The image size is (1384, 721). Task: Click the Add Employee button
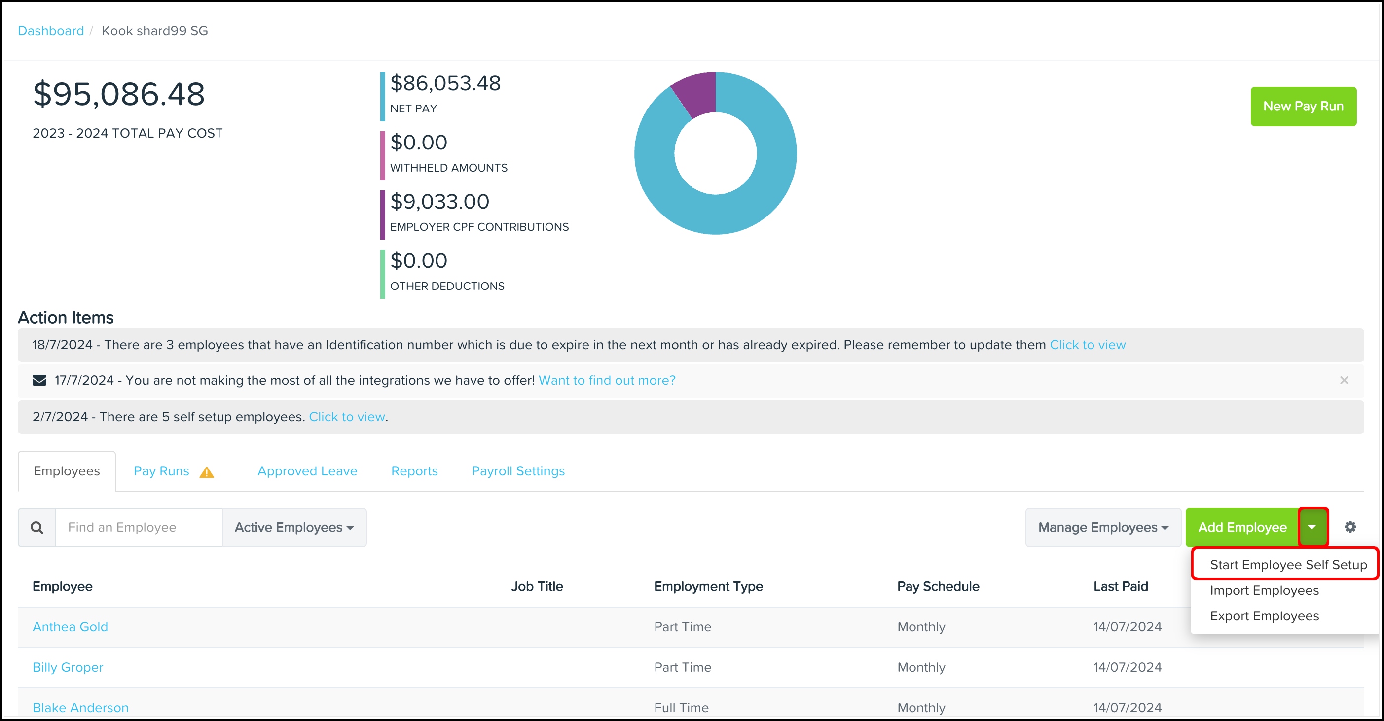click(x=1241, y=527)
